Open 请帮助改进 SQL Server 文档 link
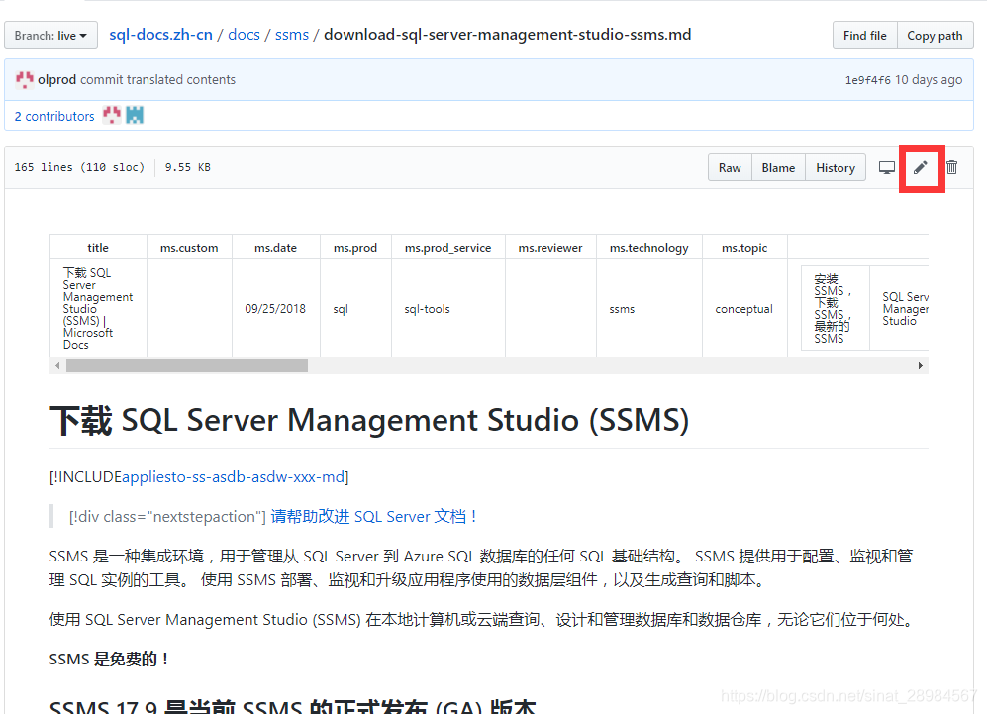This screenshot has height=714, width=987. pos(373,516)
